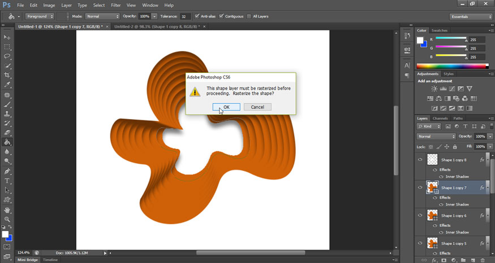
Task: Open the Mode Normal dropdown in options bar
Action: (102, 16)
